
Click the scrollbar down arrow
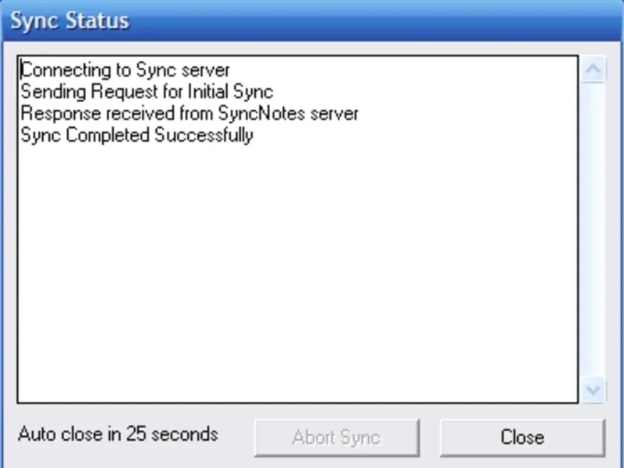coord(593,389)
